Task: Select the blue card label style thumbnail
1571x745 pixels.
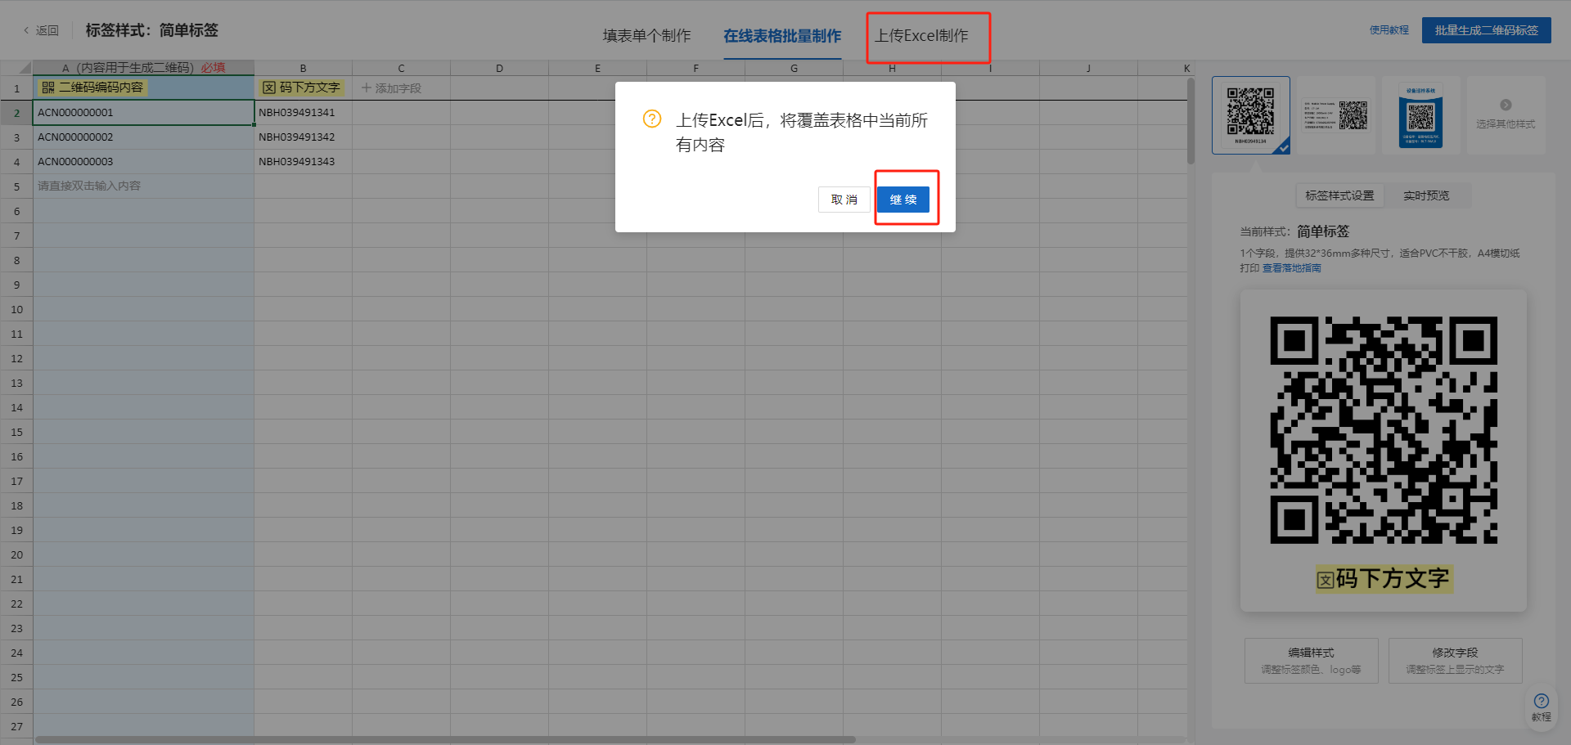Action: tap(1421, 115)
